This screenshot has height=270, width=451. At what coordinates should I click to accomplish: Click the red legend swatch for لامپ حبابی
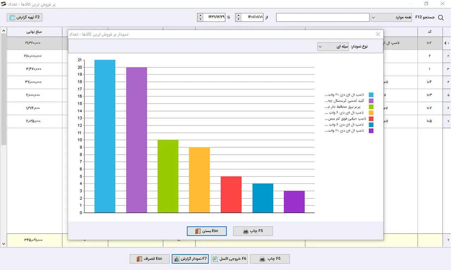point(371,119)
